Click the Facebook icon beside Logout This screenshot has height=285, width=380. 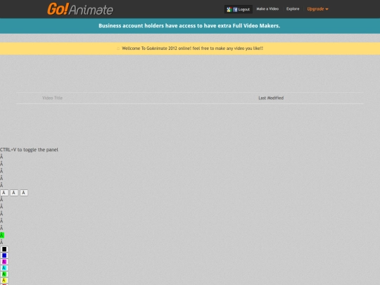point(235,9)
